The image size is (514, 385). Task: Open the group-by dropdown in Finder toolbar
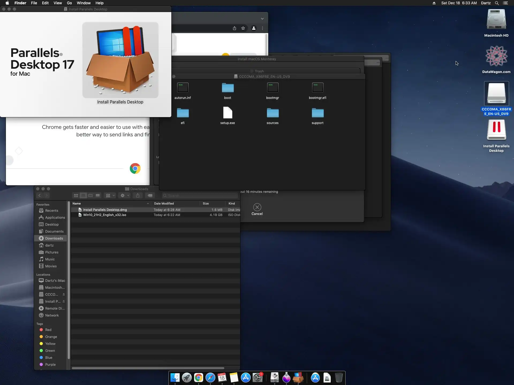point(110,195)
